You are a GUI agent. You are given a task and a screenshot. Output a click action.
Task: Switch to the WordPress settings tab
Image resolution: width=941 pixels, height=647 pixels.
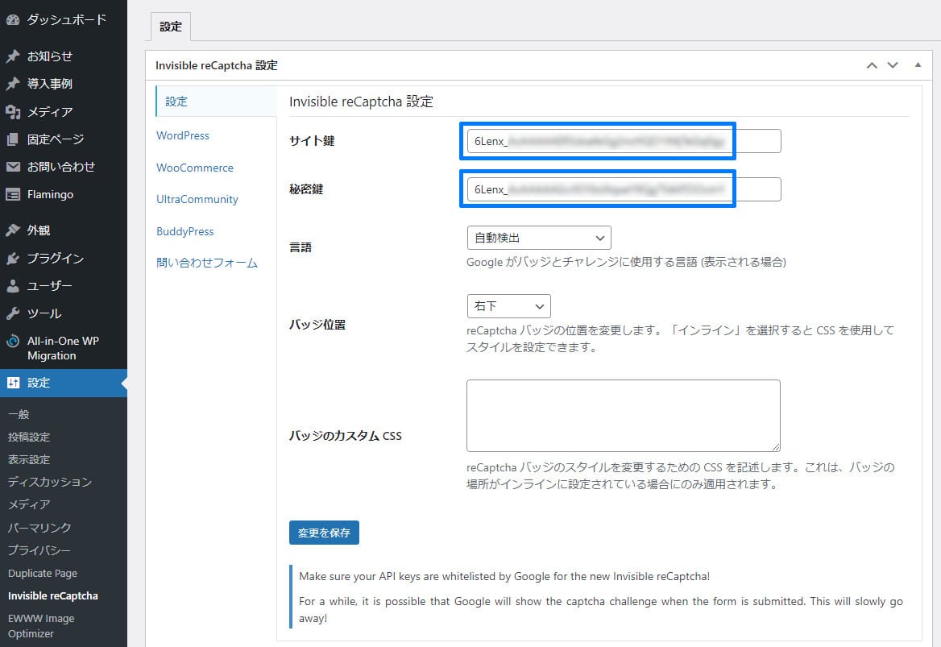(x=182, y=135)
